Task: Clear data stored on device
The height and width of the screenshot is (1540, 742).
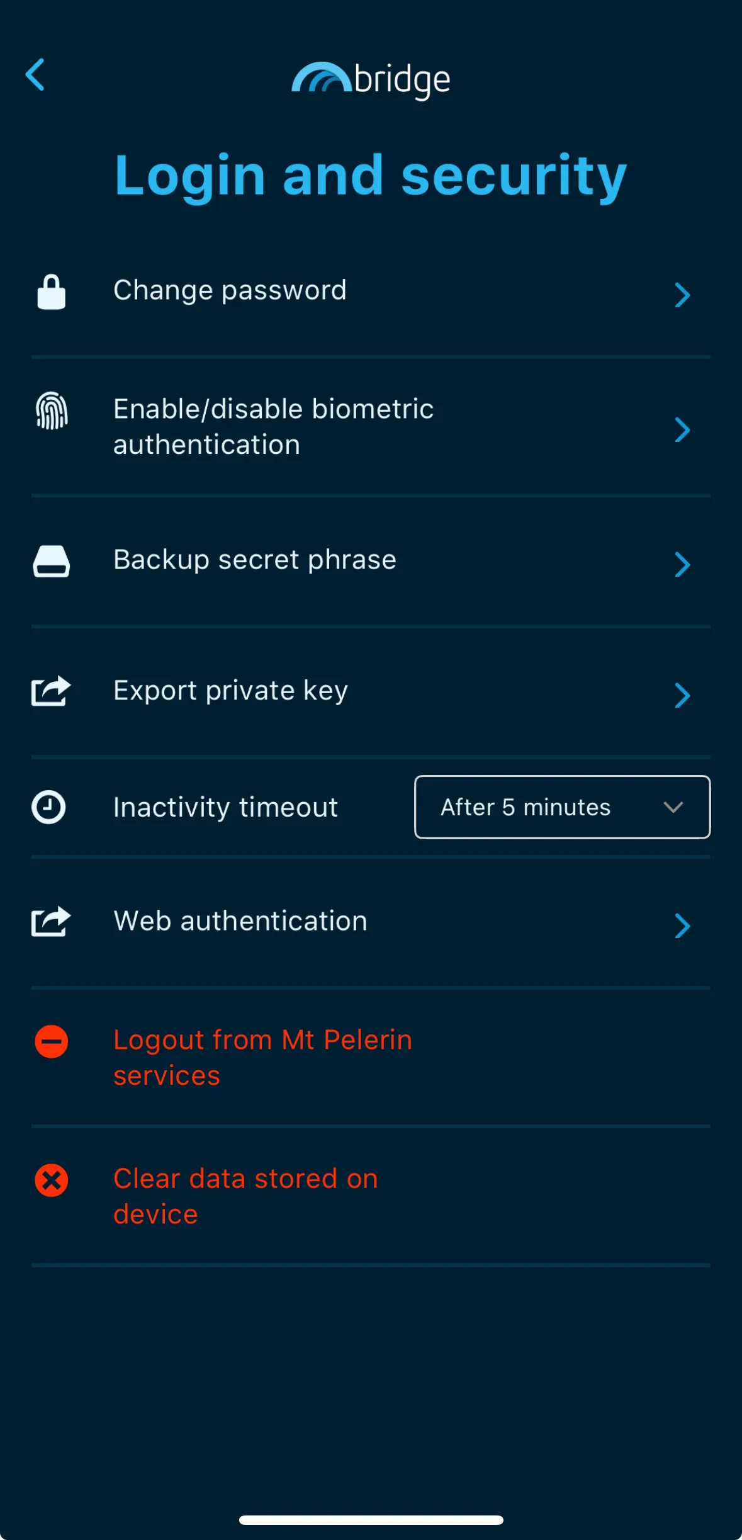Action: pos(245,1196)
